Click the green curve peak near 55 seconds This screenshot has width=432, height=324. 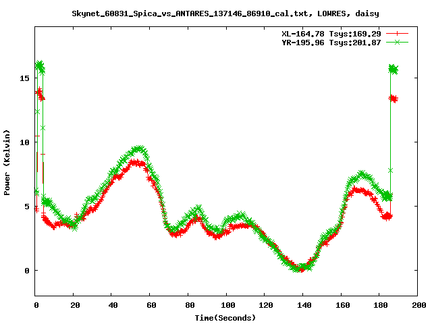(139, 150)
